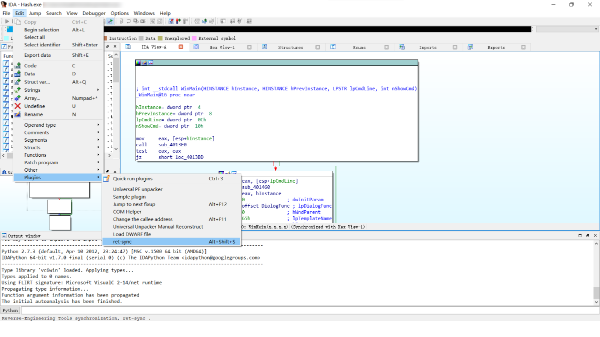Click the Unexplored color legend swatch
The height and width of the screenshot is (337, 600).
160,38
